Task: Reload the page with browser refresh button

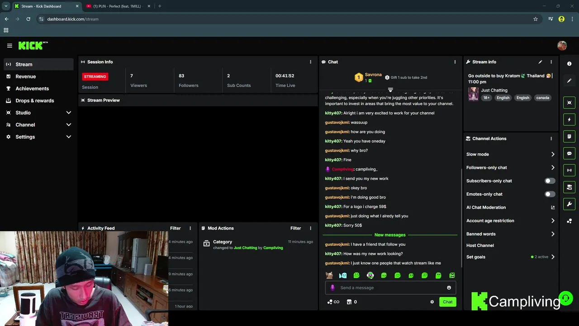Action: tap(28, 19)
